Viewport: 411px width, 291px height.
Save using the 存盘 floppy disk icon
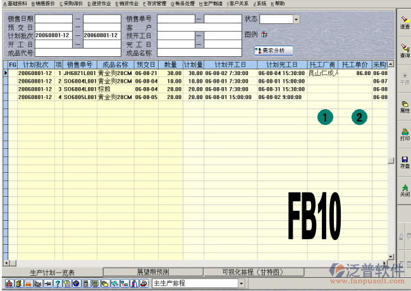(x=405, y=159)
